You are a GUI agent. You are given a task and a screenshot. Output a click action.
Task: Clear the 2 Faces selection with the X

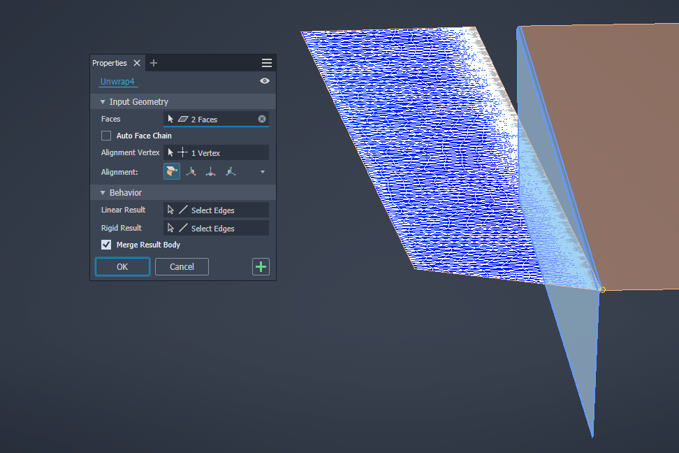point(262,118)
